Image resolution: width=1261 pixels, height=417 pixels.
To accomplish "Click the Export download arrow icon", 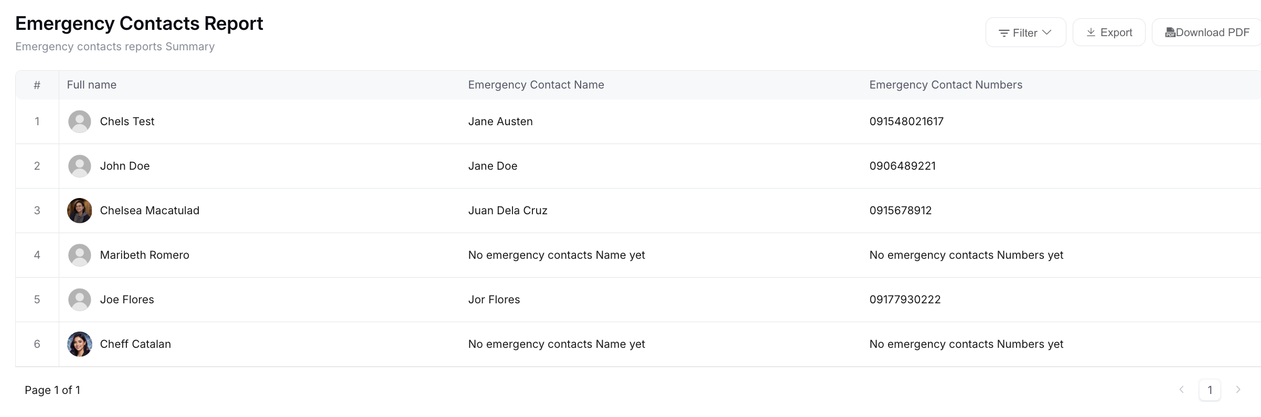I will pos(1091,32).
